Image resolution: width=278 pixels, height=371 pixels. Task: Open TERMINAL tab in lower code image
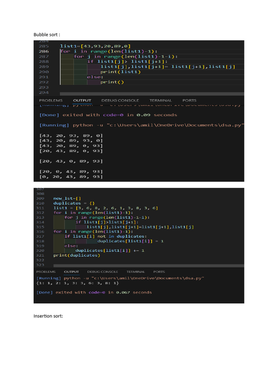pos(135,272)
